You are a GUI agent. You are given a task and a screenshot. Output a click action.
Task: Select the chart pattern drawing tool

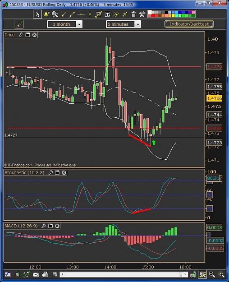coord(99,14)
